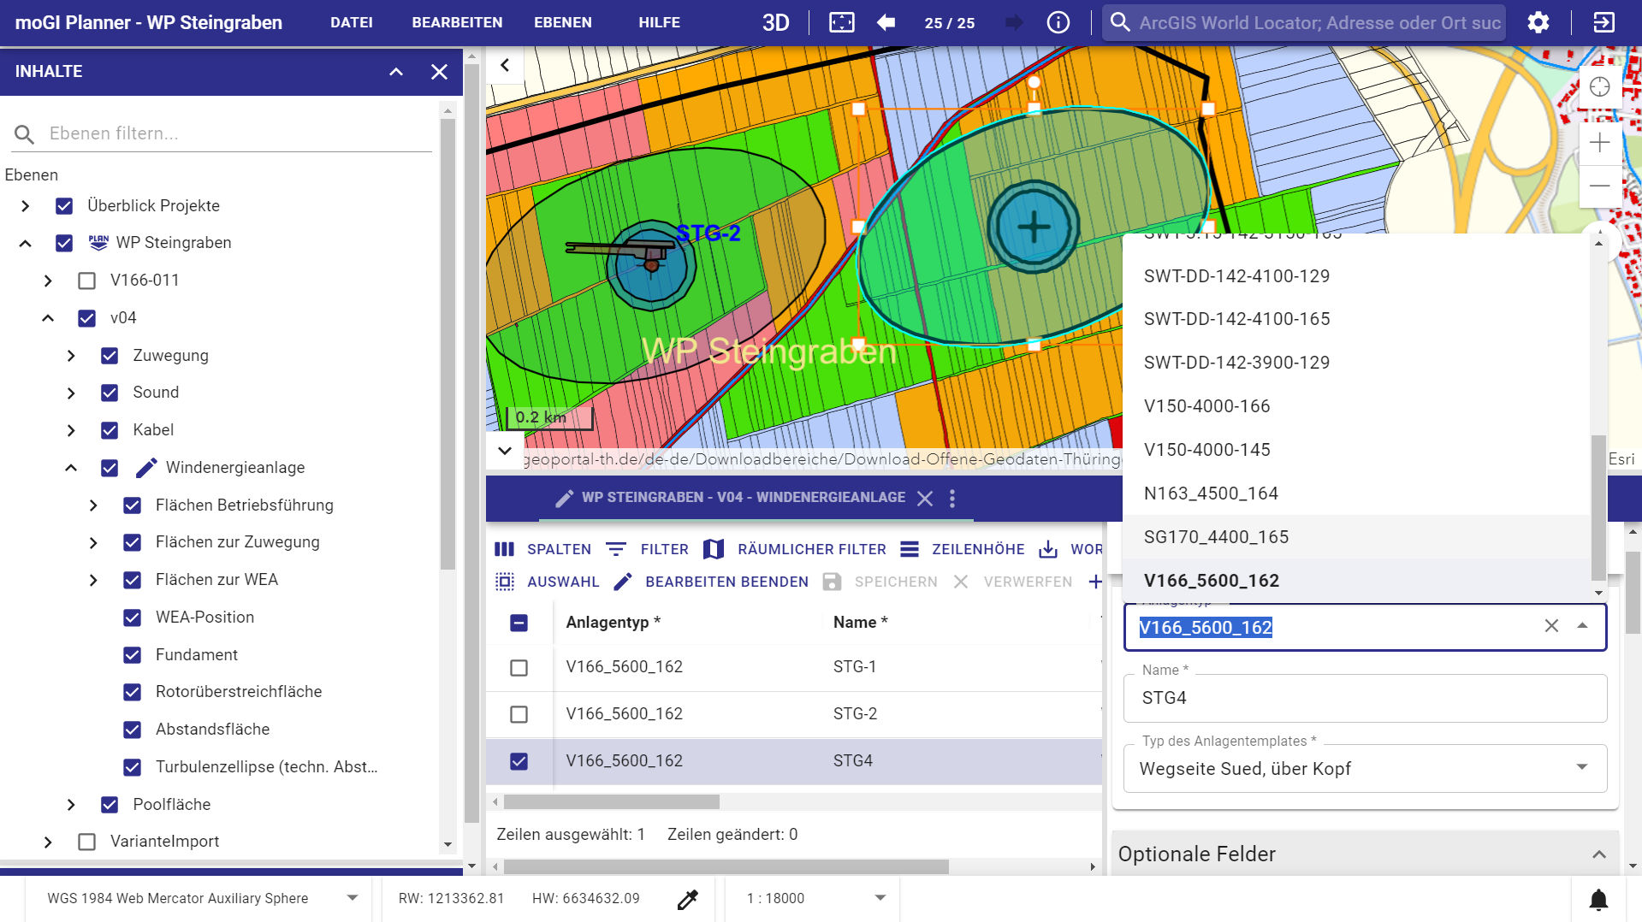Screen dimensions: 1642x922
Task: Click Verwerfen button
Action: point(1012,582)
